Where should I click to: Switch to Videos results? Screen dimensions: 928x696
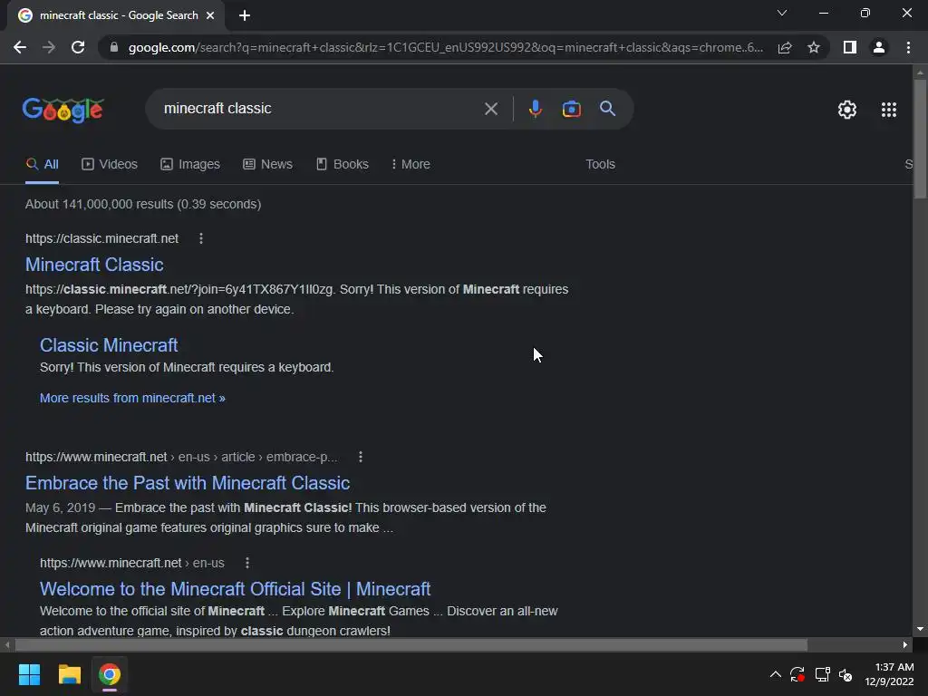(x=110, y=165)
